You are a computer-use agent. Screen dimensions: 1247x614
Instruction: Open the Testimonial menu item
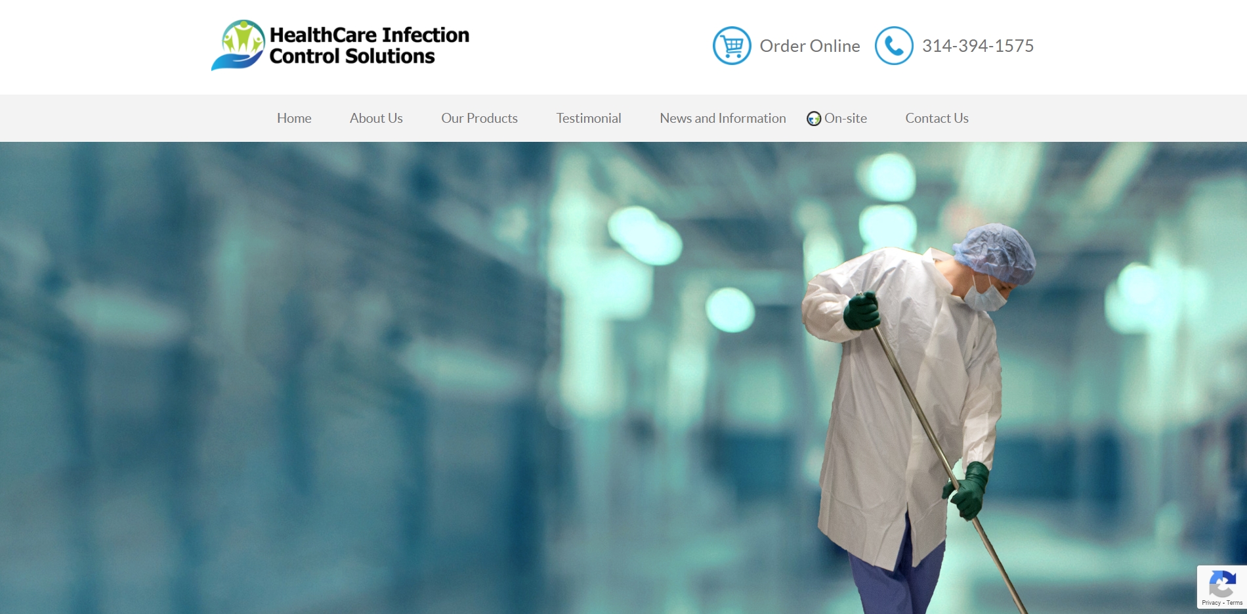point(589,118)
